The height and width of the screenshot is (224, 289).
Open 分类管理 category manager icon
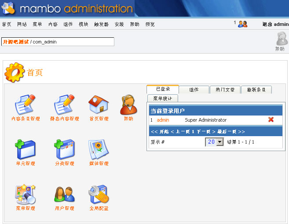pyautogui.click(x=64, y=149)
